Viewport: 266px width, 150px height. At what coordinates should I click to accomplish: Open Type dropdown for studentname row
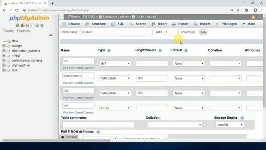point(115,78)
